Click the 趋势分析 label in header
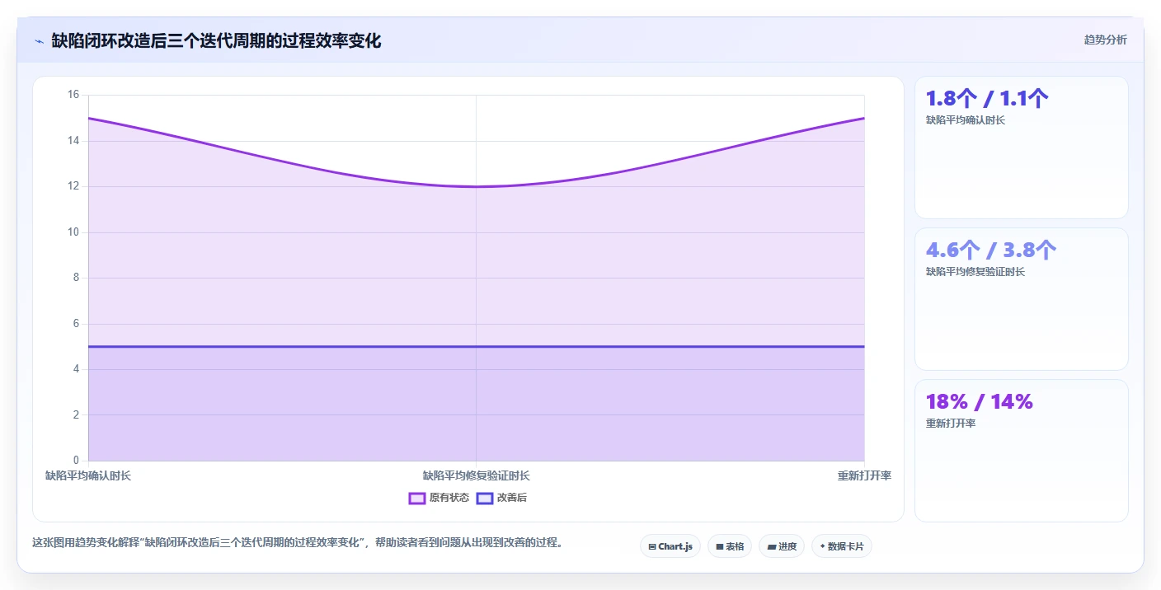This screenshot has width=1161, height=590. pyautogui.click(x=1105, y=40)
